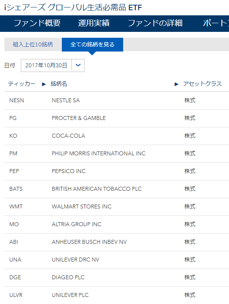The height and width of the screenshot is (304, 229).
Task: Select WALMART STORES INC row
Action: point(116,207)
